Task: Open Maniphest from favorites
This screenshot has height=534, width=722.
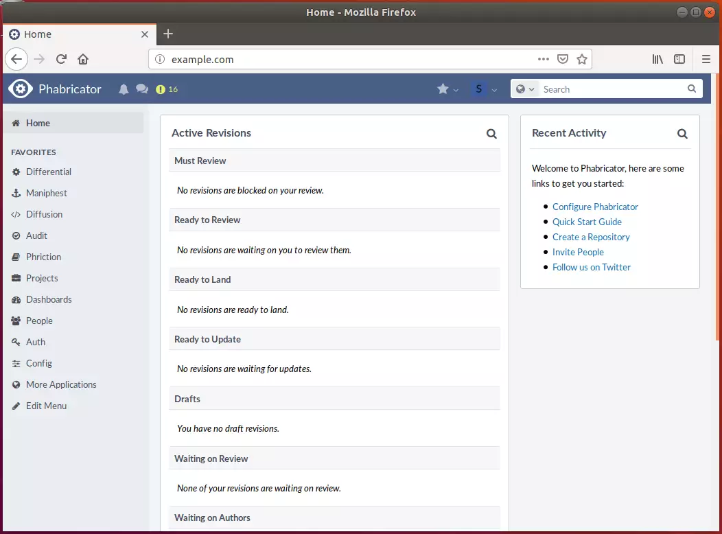Action: coord(40,193)
